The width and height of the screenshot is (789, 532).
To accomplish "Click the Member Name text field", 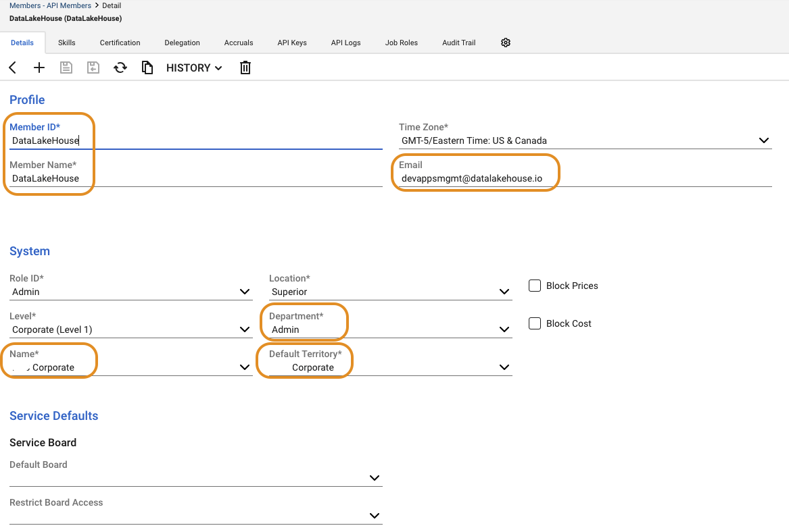I will tap(196, 179).
